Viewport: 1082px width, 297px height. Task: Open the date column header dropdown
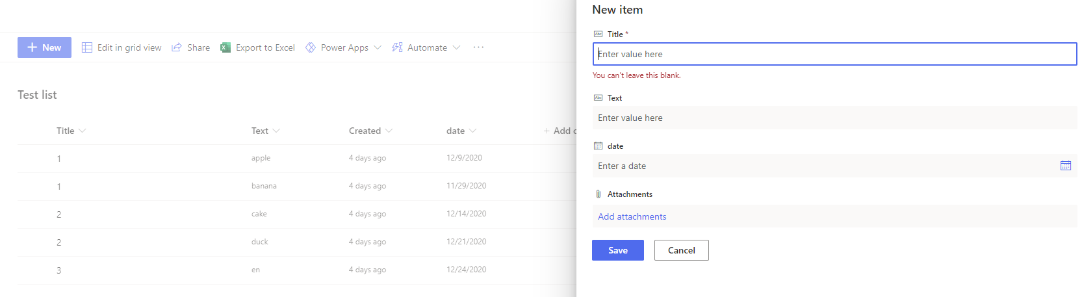point(472,131)
